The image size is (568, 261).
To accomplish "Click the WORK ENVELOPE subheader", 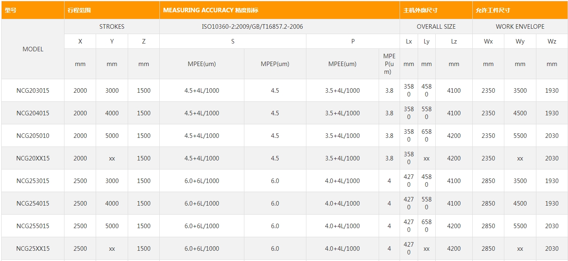I will (520, 27).
